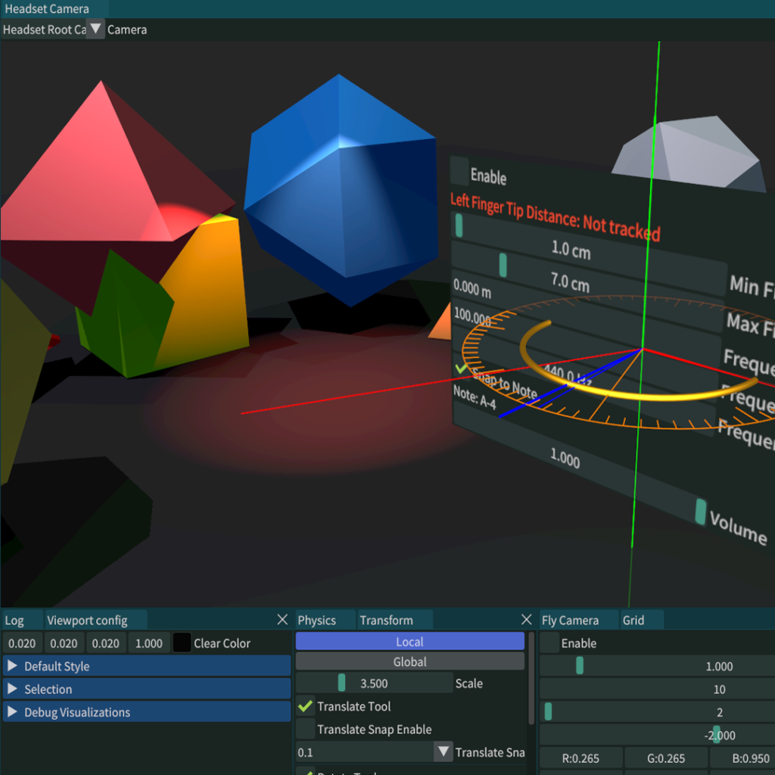
Task: Select Local transform mode
Action: 409,642
